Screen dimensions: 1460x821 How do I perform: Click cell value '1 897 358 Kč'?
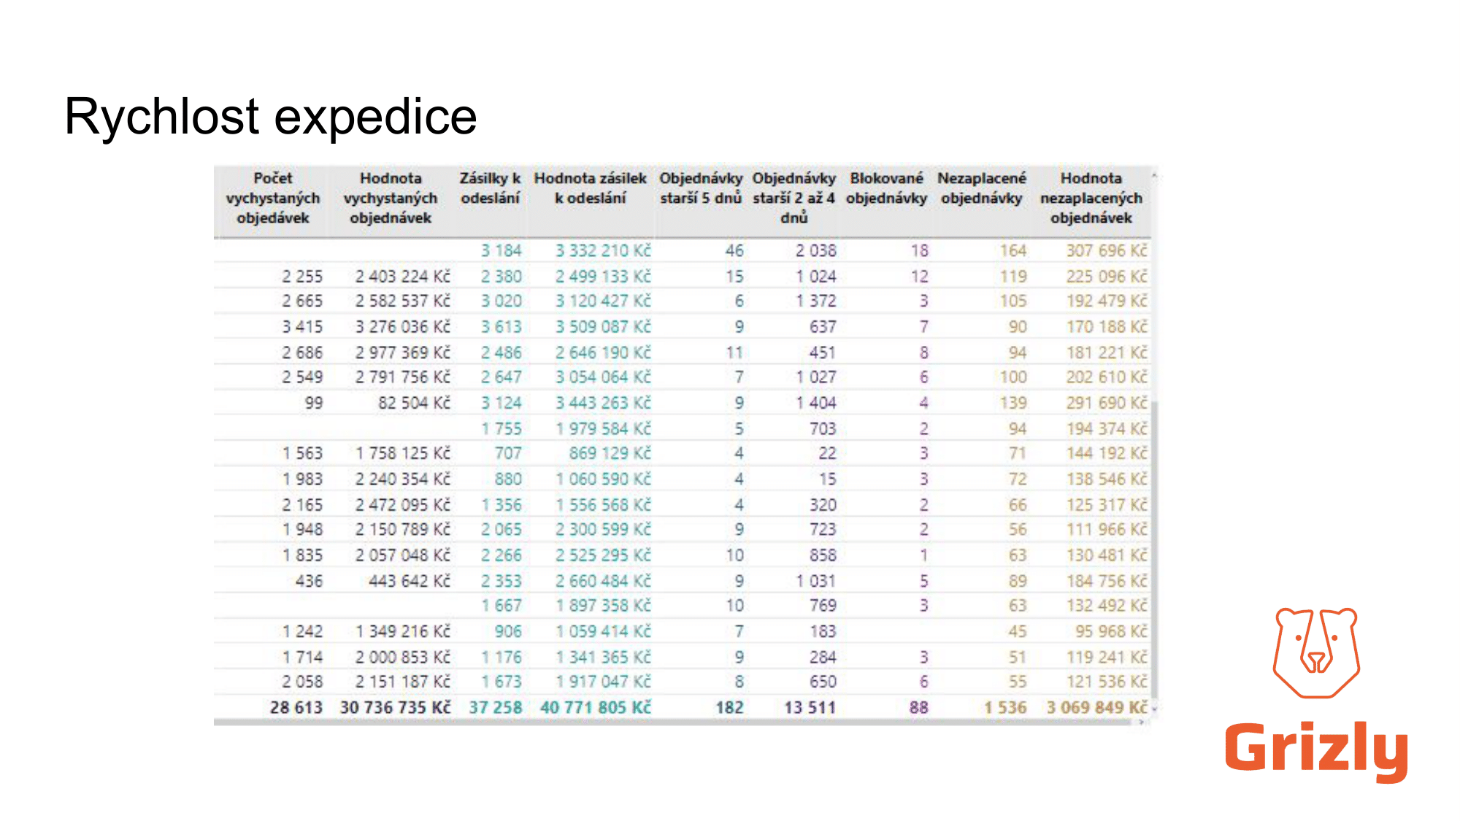coord(603,606)
